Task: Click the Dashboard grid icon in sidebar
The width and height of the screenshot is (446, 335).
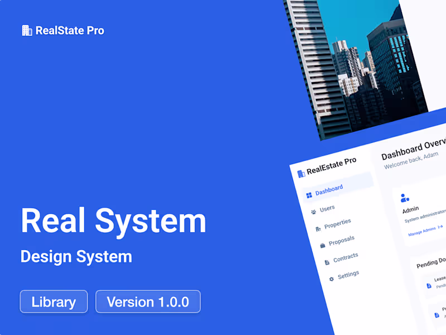Action: point(309,195)
